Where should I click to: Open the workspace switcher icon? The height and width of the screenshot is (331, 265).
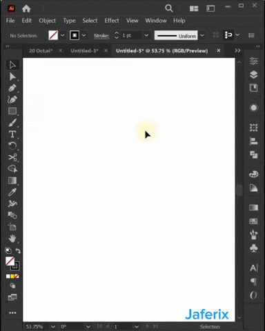click(210, 9)
